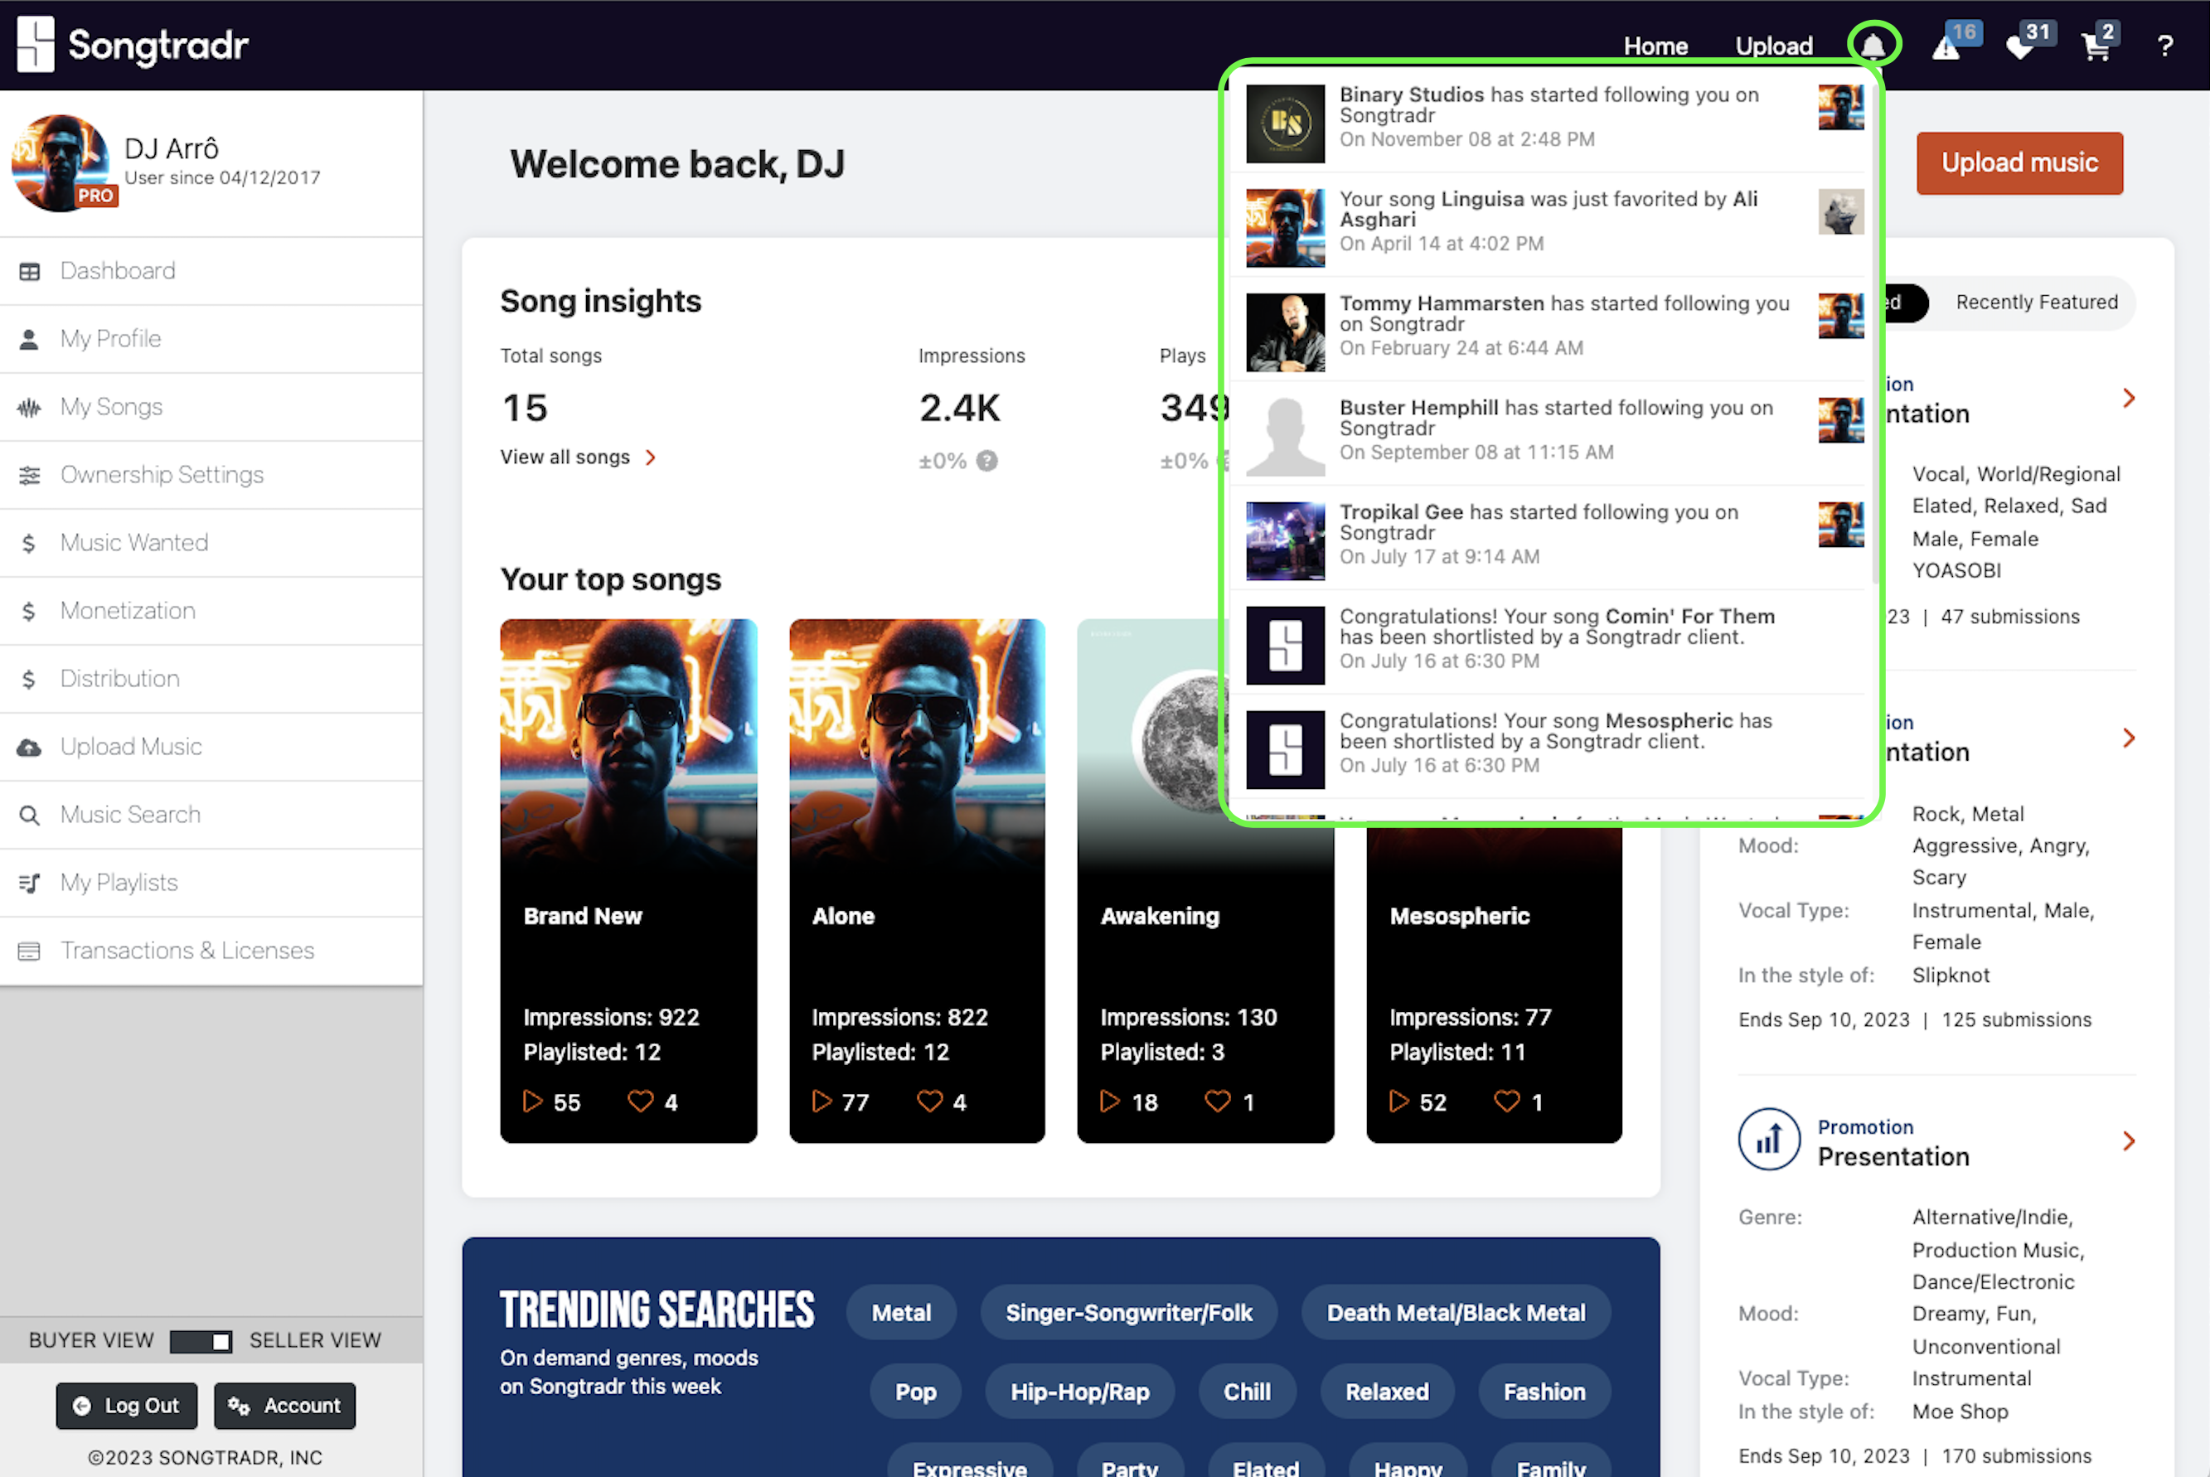Click the Impressions info question icon
The width and height of the screenshot is (2210, 1477).
(x=986, y=461)
